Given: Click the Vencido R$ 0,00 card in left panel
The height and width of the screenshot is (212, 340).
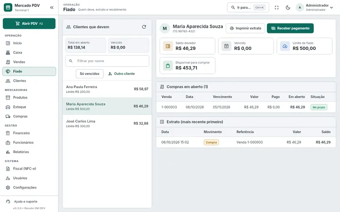Looking at the screenshot, I should tap(128, 45).
